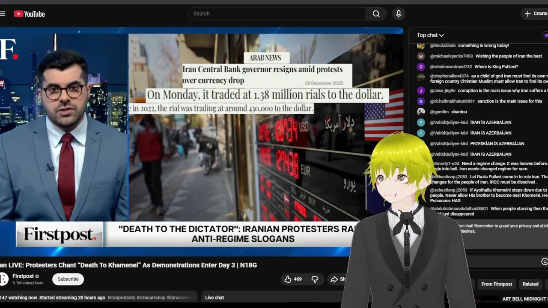Expand the Top chat dropdown
The height and width of the screenshot is (308, 548).
click(430, 35)
